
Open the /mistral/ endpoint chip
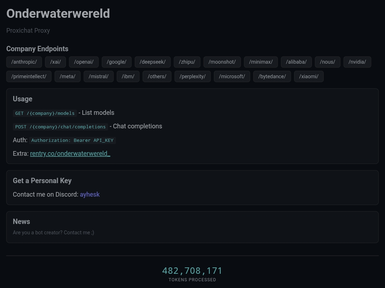(x=98, y=76)
